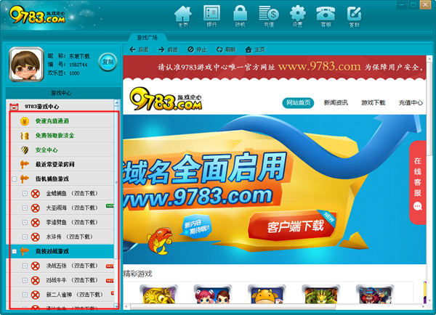Open the green dragon game thumbnail
436x315 pixels.
pos(321,295)
